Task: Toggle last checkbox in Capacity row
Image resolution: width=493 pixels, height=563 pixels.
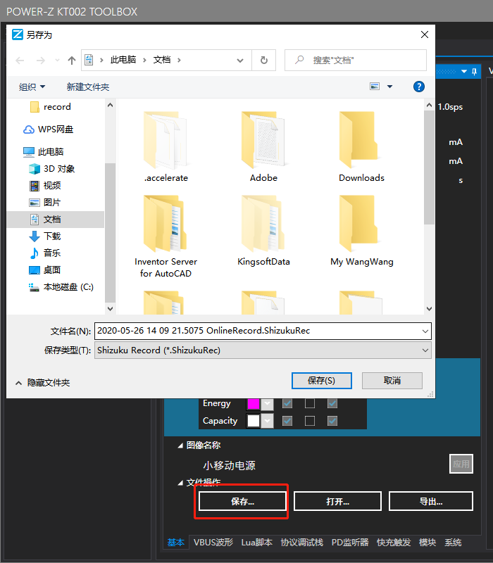Action: click(x=332, y=421)
